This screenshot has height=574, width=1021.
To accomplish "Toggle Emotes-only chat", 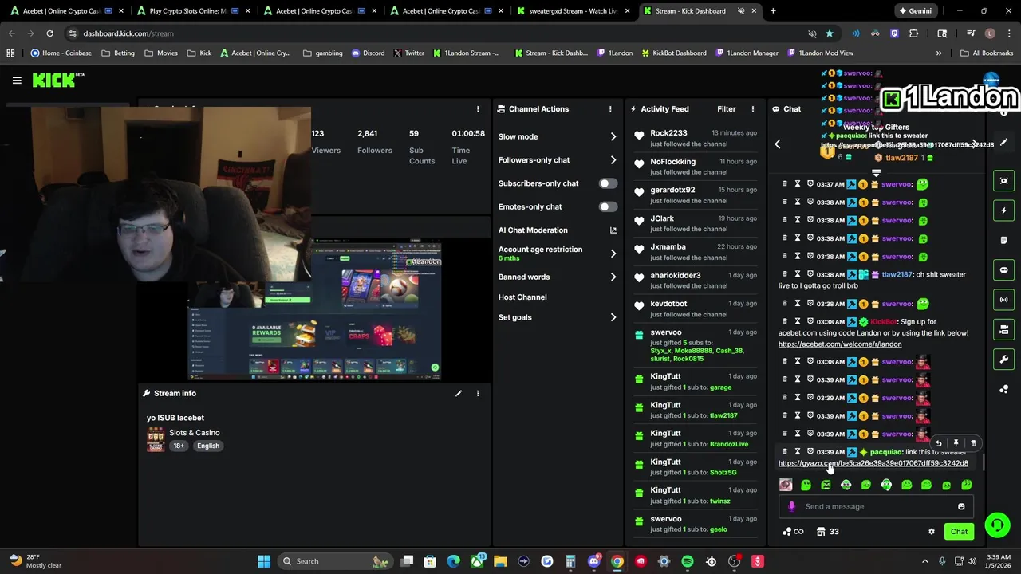I will tap(608, 206).
